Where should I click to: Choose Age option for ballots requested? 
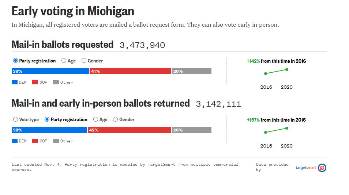pyautogui.click(x=64, y=61)
